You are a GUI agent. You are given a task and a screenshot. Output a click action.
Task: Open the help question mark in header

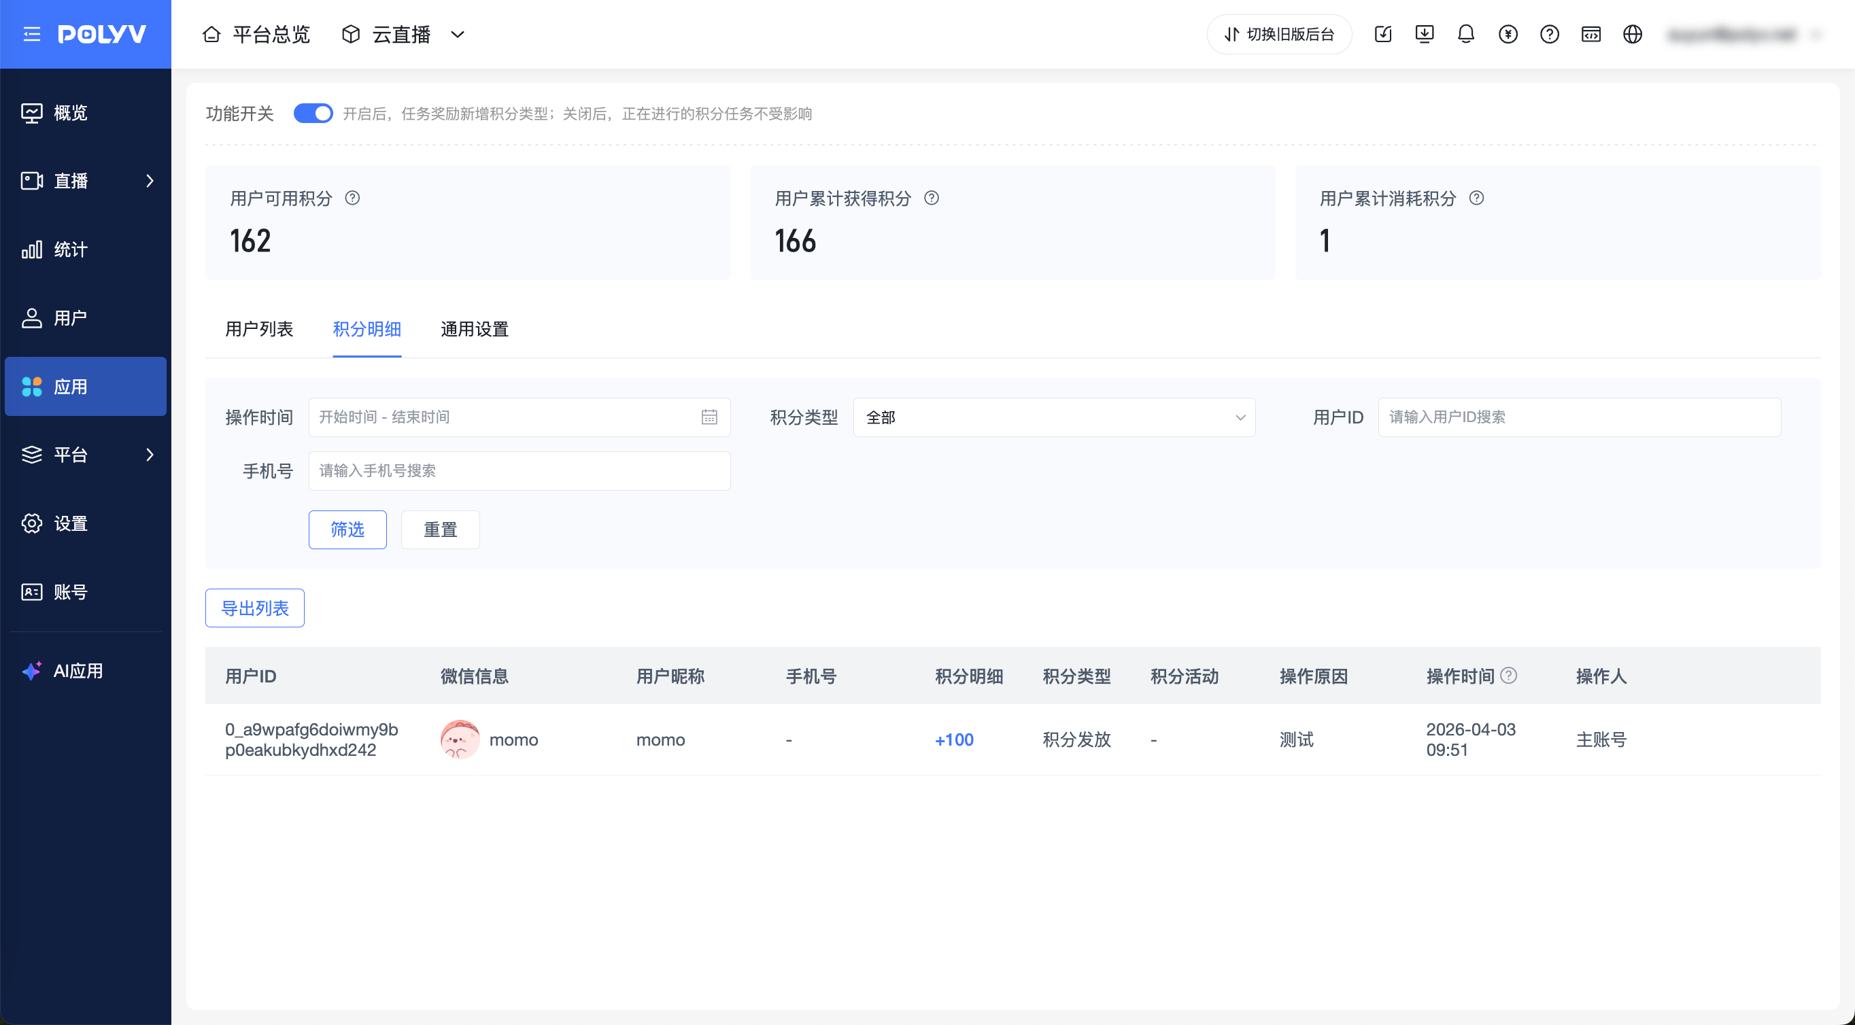click(x=1550, y=34)
